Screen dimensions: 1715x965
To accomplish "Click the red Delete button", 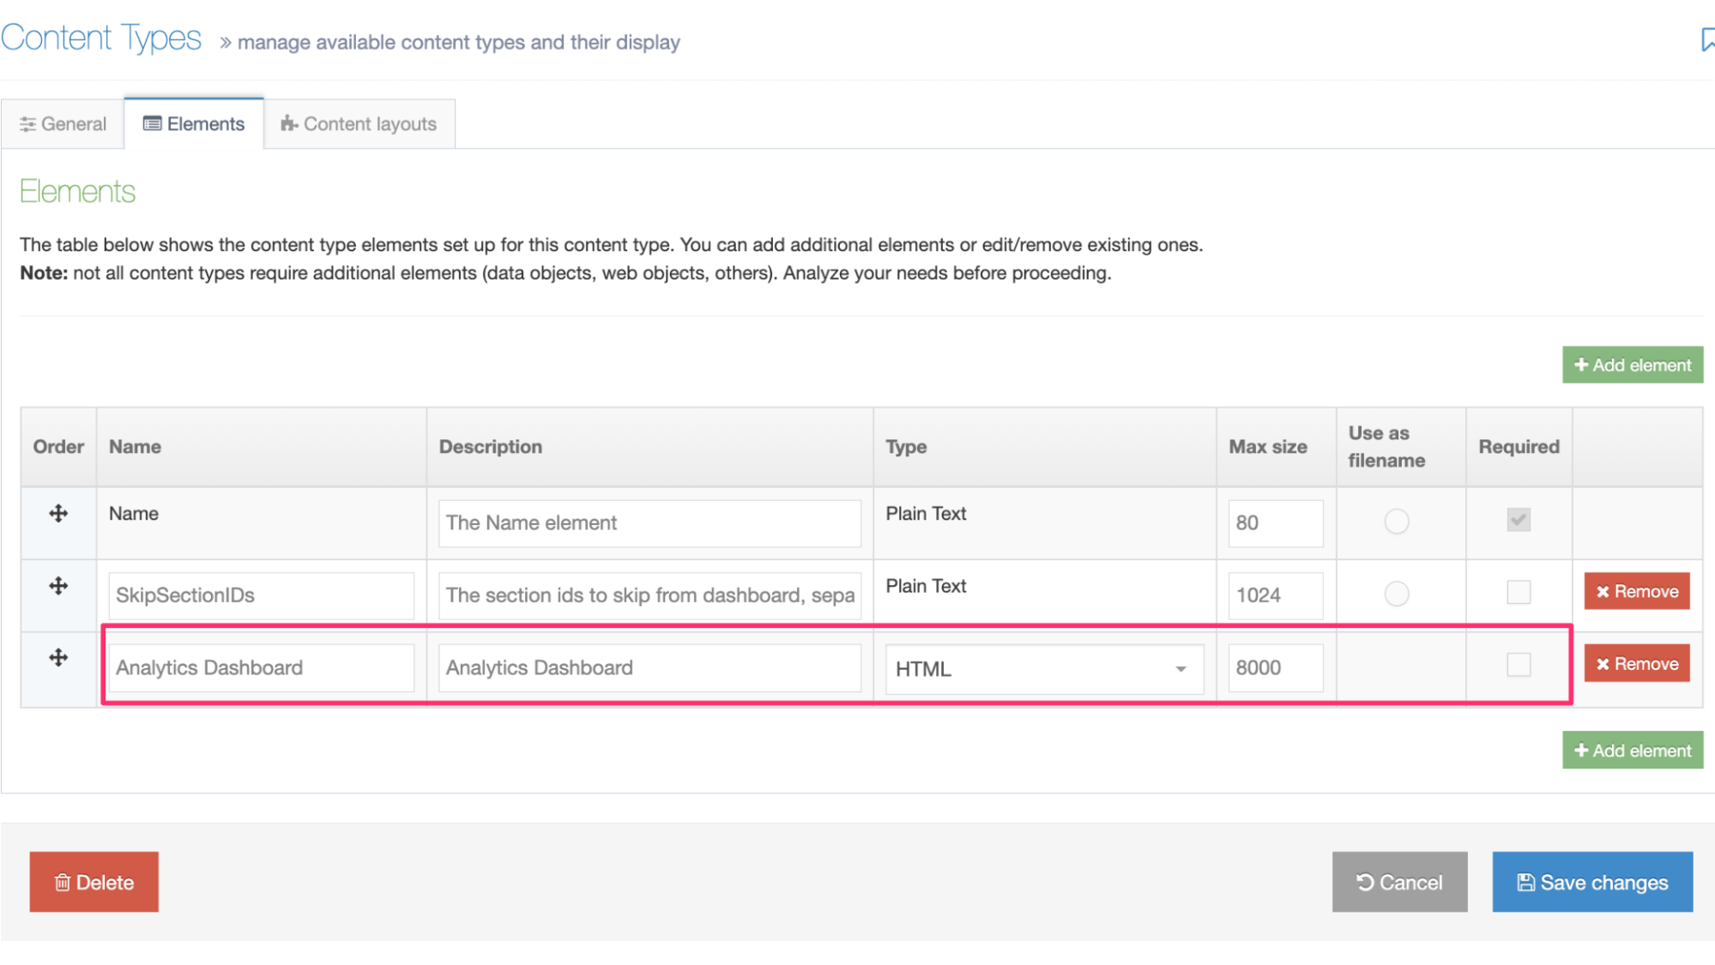I will [94, 882].
